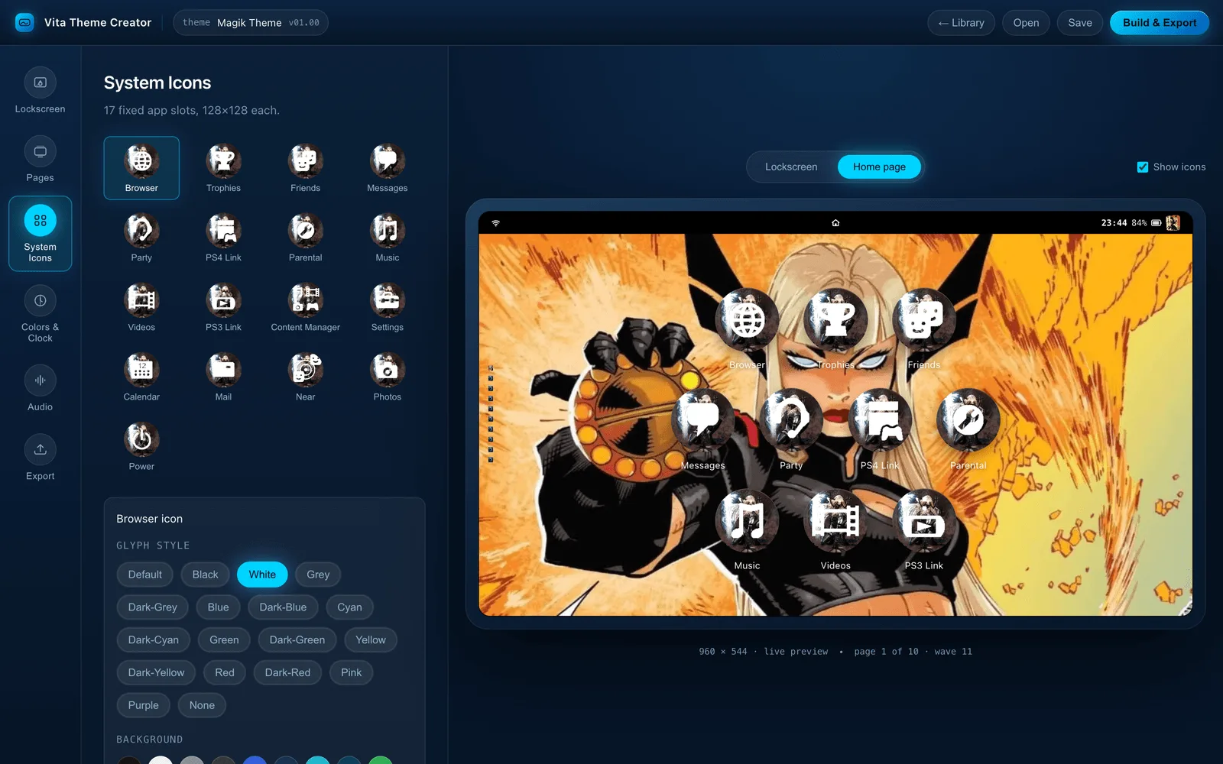The image size is (1223, 764).
Task: Click the Videos icon in home preview
Action: (835, 520)
